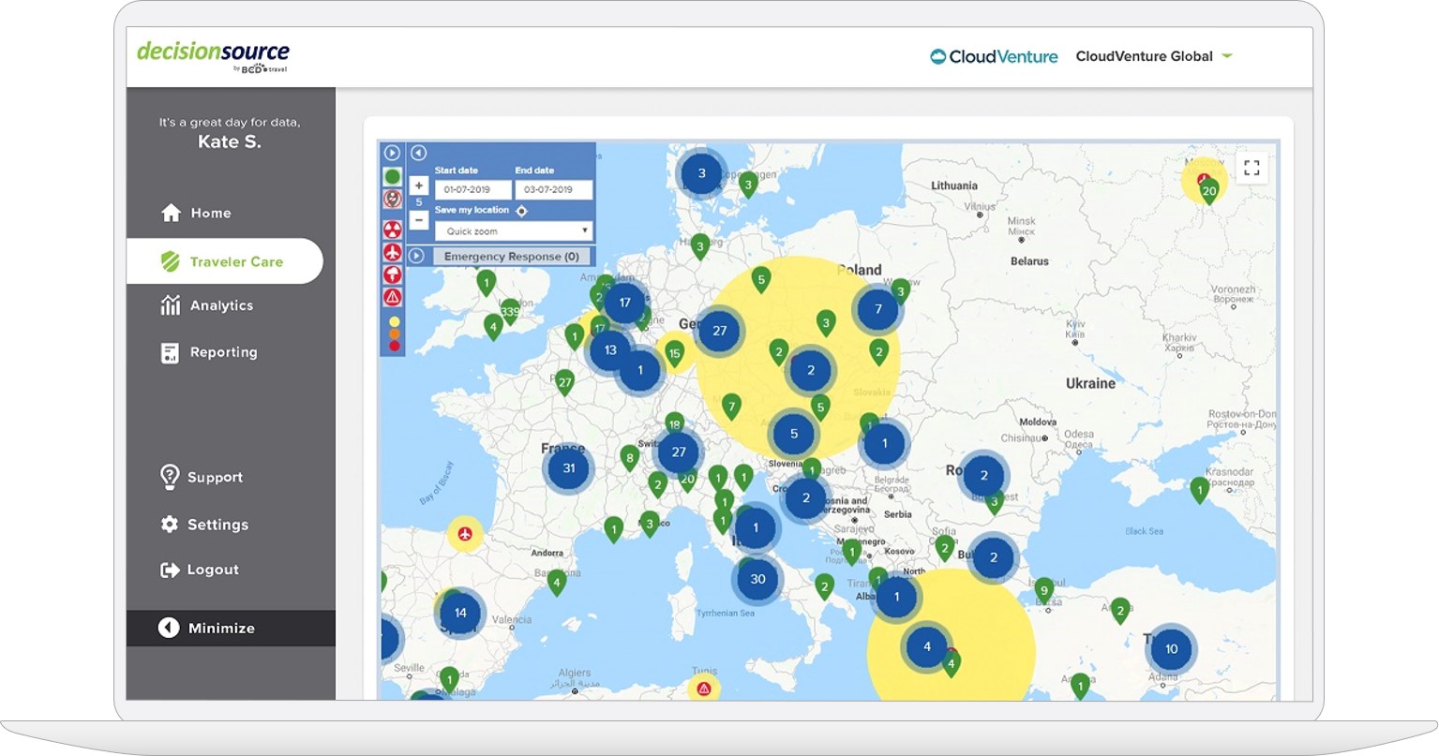Image resolution: width=1439 pixels, height=756 pixels.
Task: Open the Home page in sidebar
Action: click(x=196, y=213)
